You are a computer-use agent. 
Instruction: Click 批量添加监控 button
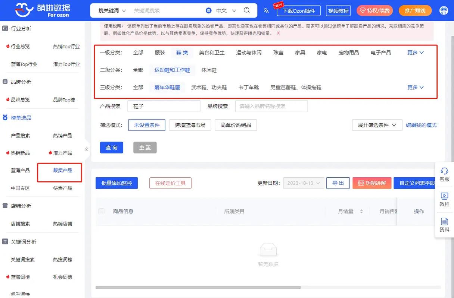coord(116,183)
